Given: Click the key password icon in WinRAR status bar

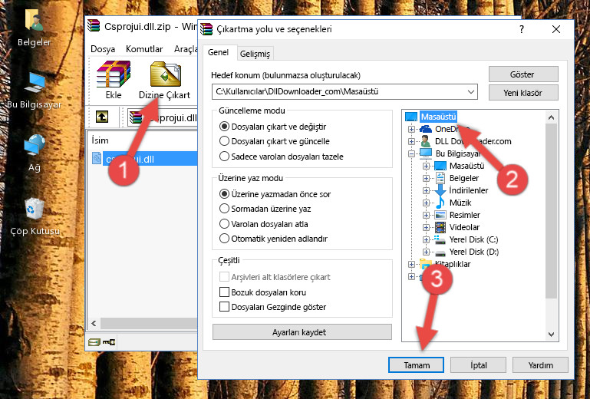Looking at the screenshot, I should click(109, 341).
